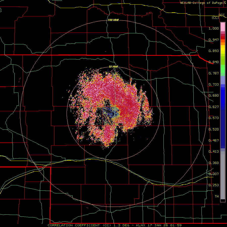Click the 100 NMI range ring label

tap(113, 20)
